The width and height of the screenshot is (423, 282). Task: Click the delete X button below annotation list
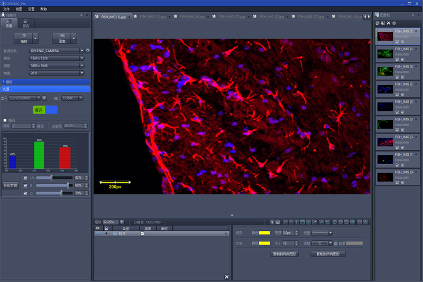tap(227, 277)
